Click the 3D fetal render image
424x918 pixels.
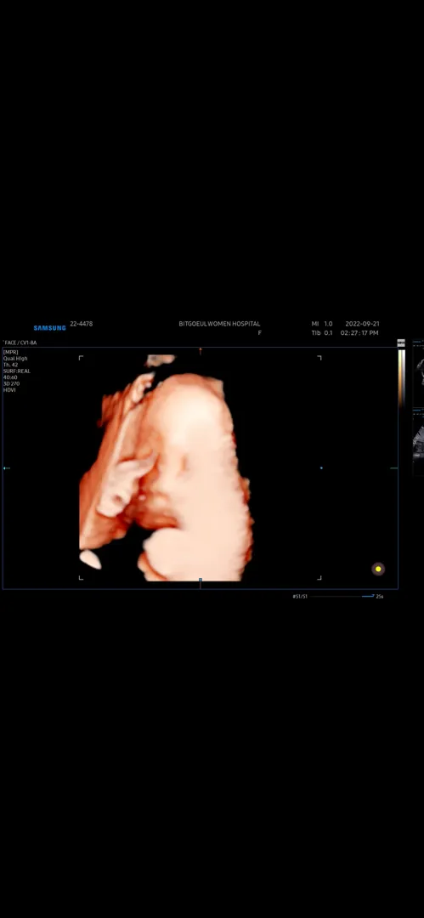pos(167,468)
